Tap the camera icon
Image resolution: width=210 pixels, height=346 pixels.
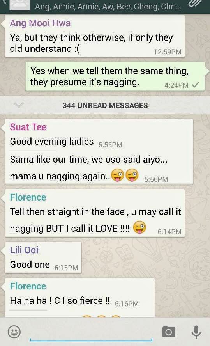coord(169,331)
